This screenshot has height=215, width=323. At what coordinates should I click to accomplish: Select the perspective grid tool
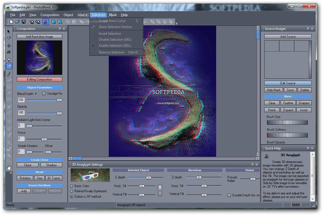[x=9, y=52]
